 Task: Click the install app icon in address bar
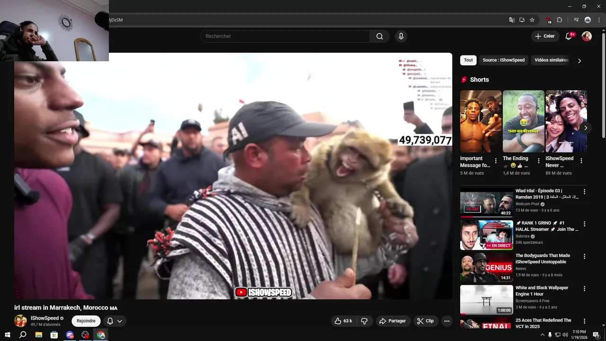(522, 20)
